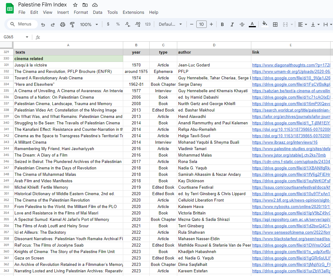The width and height of the screenshot is (333, 276).
Task: Click the Print icon
Action: [62, 25]
